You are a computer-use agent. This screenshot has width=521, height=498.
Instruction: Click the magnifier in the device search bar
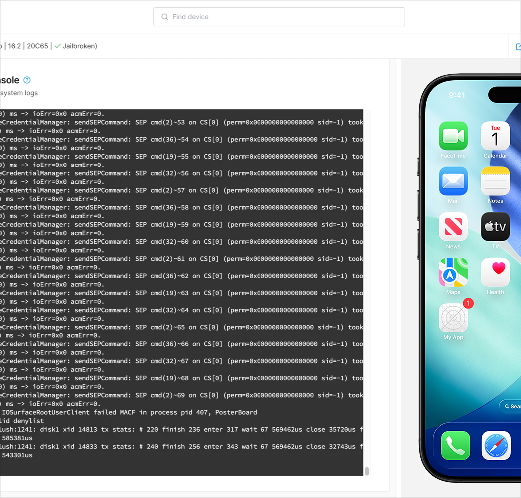165,17
